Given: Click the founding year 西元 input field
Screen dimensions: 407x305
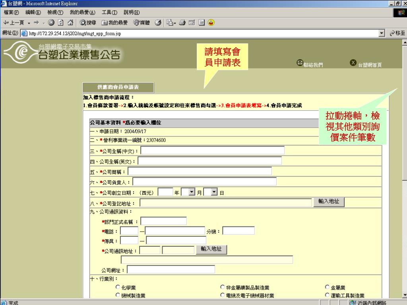Looking at the screenshot, I should pos(165,192).
